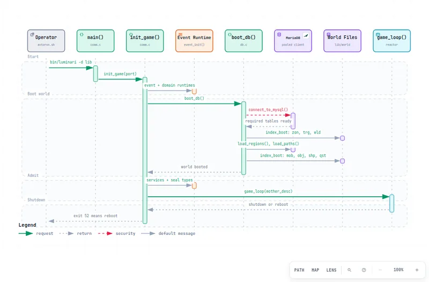This screenshot has height=282, width=429.
Task: Click the 'services + seal types' label
Action: point(169,180)
